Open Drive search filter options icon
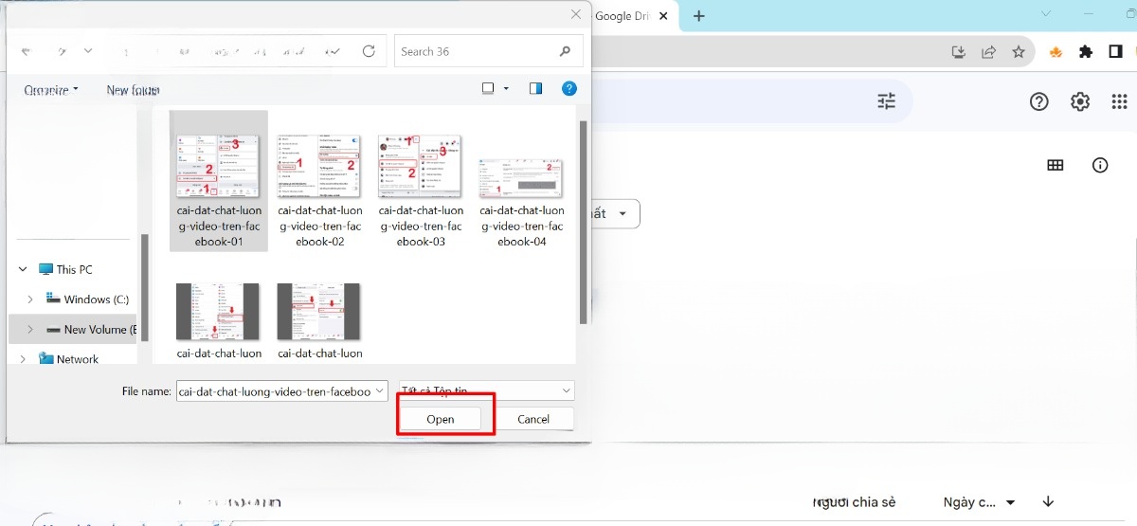The height and width of the screenshot is (526, 1137). [x=887, y=101]
